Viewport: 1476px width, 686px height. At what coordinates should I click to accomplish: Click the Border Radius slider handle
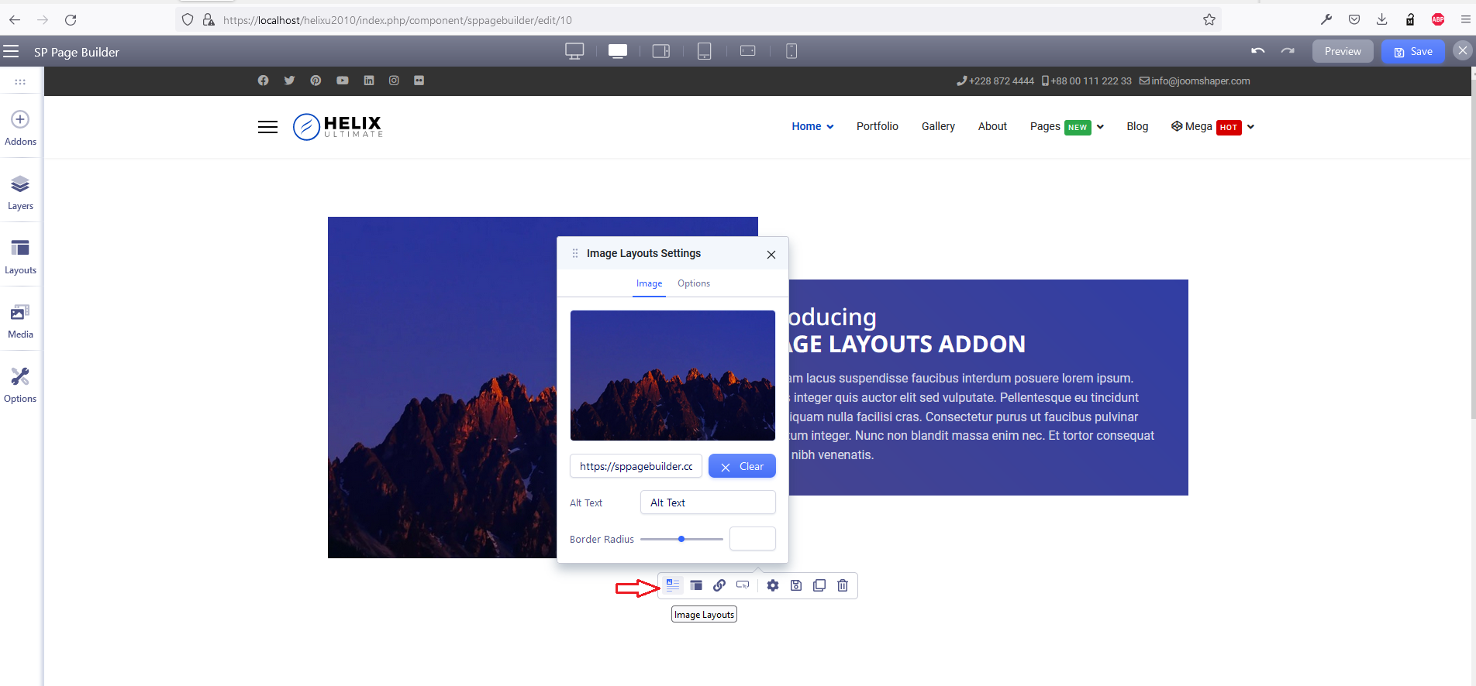[681, 539]
